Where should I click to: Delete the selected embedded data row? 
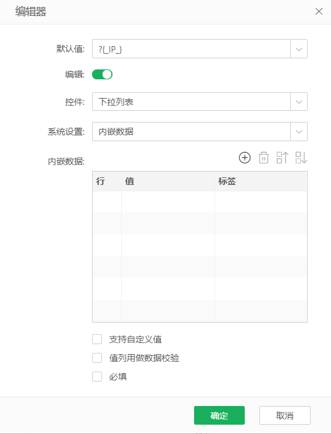coord(263,157)
